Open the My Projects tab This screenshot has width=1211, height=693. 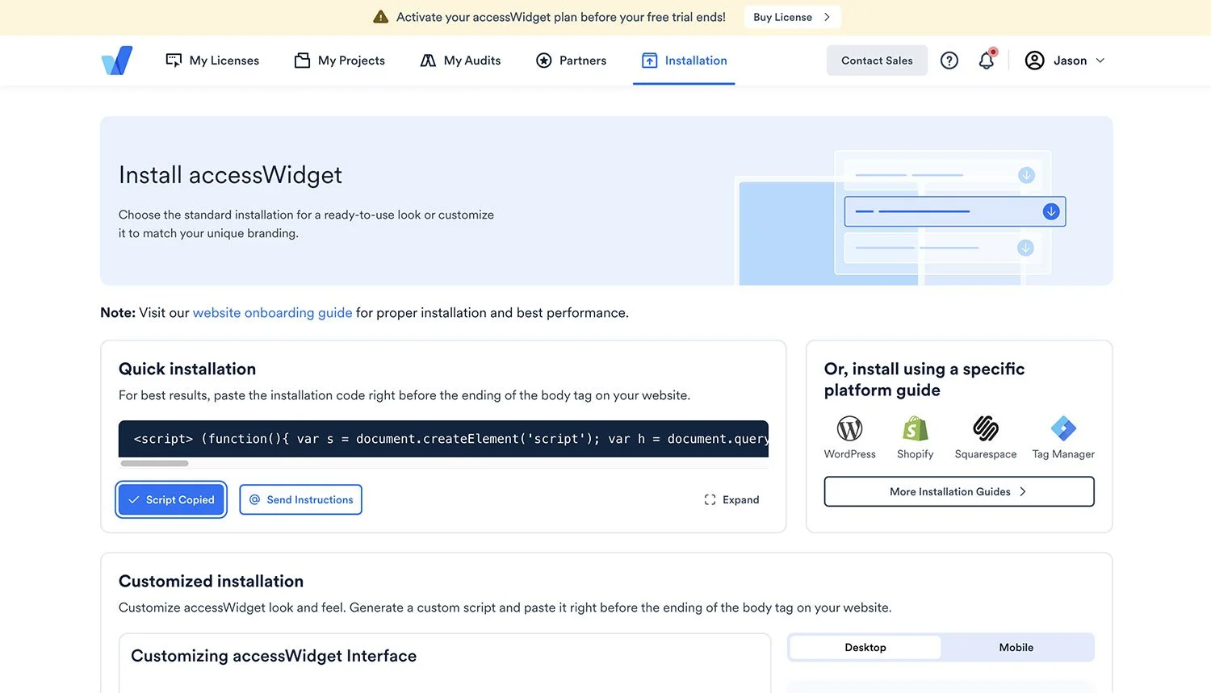pyautogui.click(x=339, y=61)
